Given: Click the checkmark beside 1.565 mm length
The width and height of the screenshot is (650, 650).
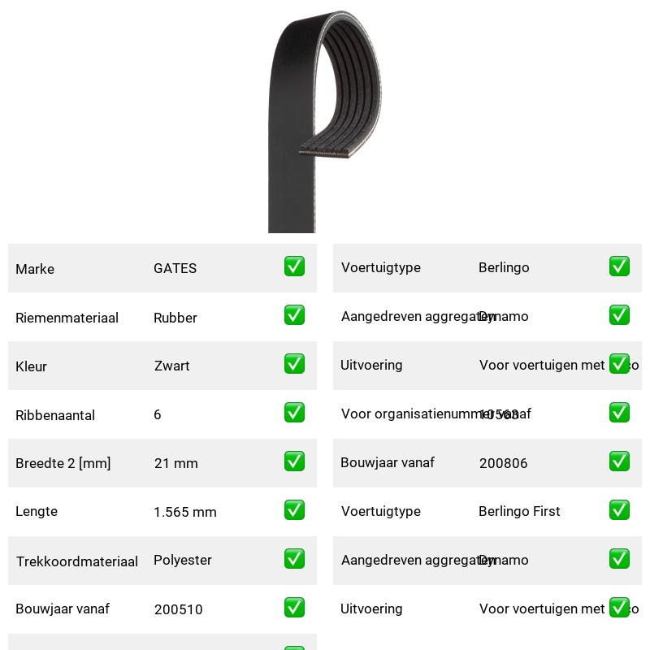Looking at the screenshot, I should pos(294,510).
